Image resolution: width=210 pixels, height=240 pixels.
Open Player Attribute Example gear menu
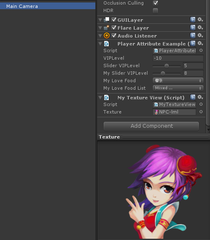(200, 43)
